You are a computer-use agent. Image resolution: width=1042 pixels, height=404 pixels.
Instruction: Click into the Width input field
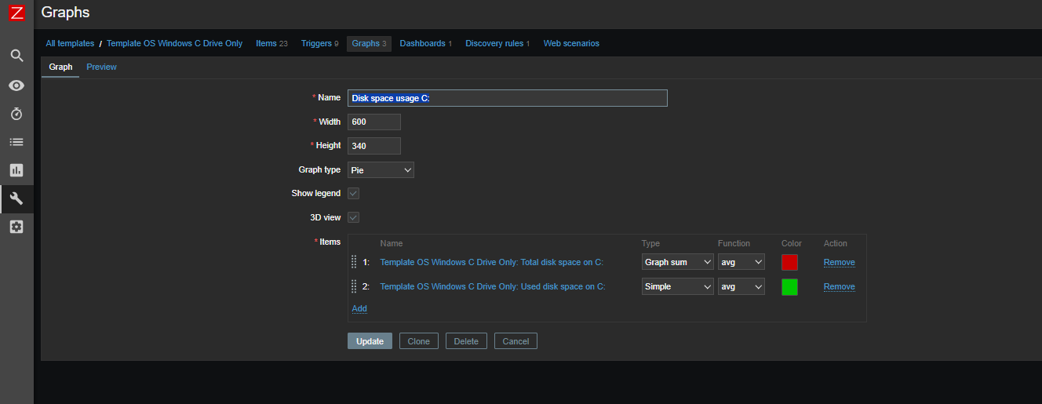tap(374, 122)
